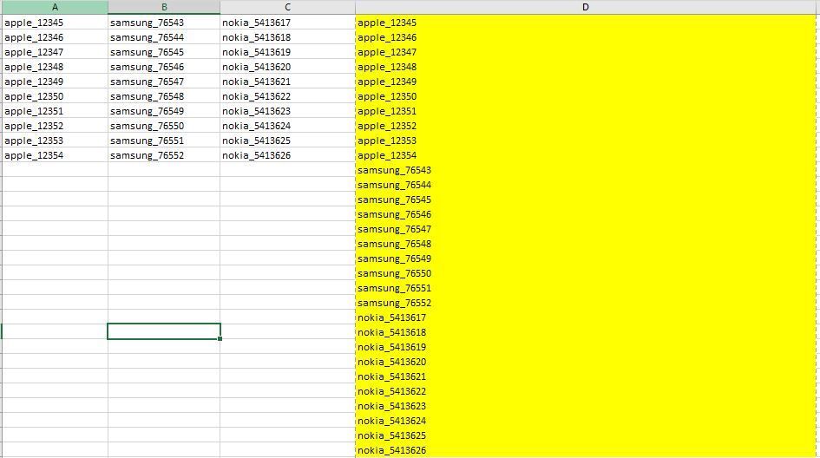Choose yellow nokia_5413617 cell in column D
The image size is (820, 458).
coord(586,317)
